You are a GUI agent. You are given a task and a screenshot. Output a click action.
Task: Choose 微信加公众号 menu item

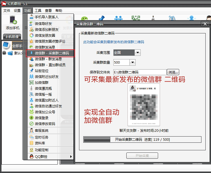coord(51,112)
